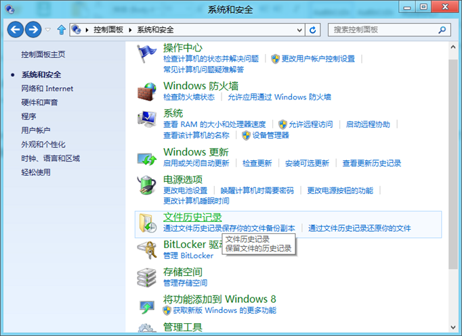Open 控制面板主页 in the sidebar

point(43,54)
